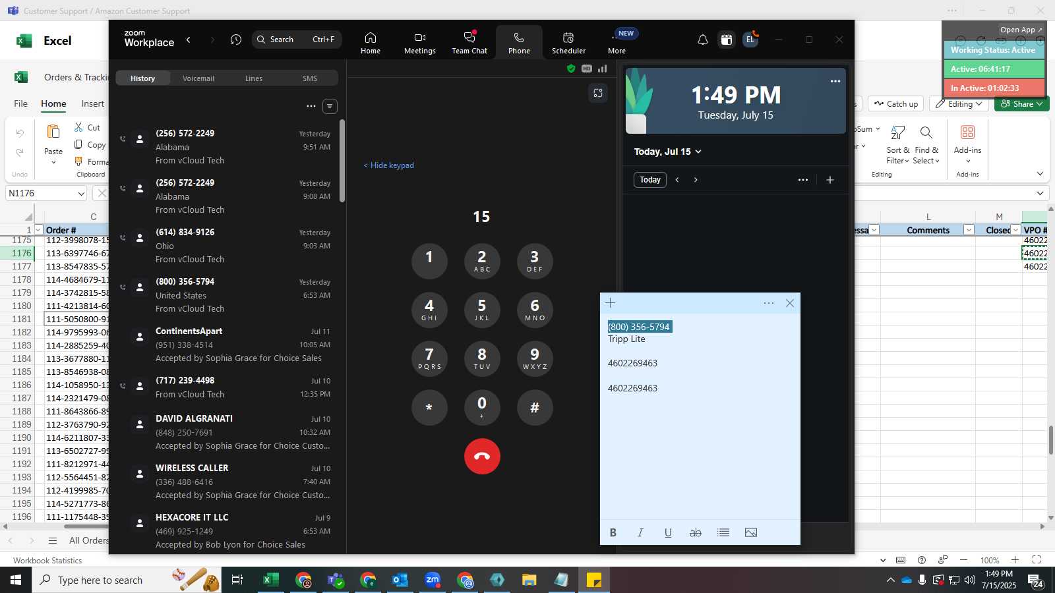Viewport: 1055px width, 593px height.
Task: Open Comments column filter dropdown
Action: (x=969, y=230)
